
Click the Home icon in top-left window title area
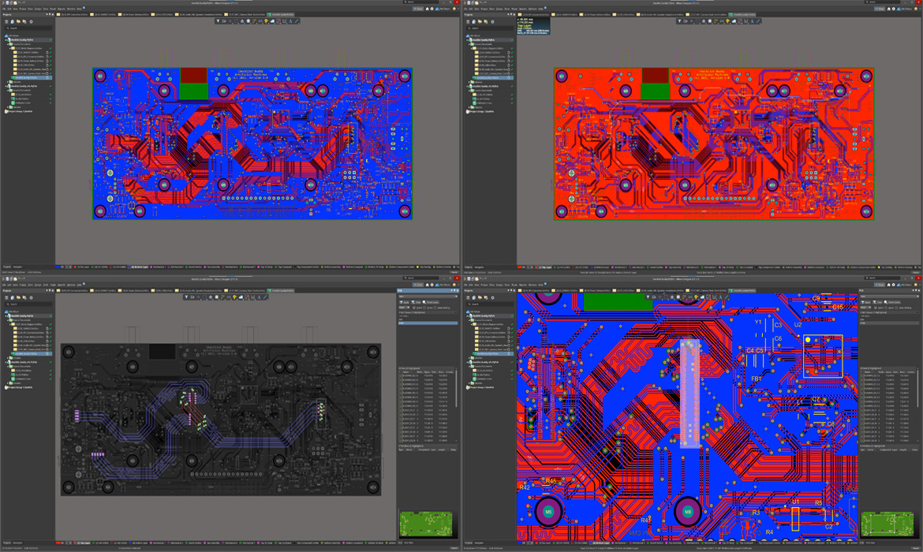(427, 9)
